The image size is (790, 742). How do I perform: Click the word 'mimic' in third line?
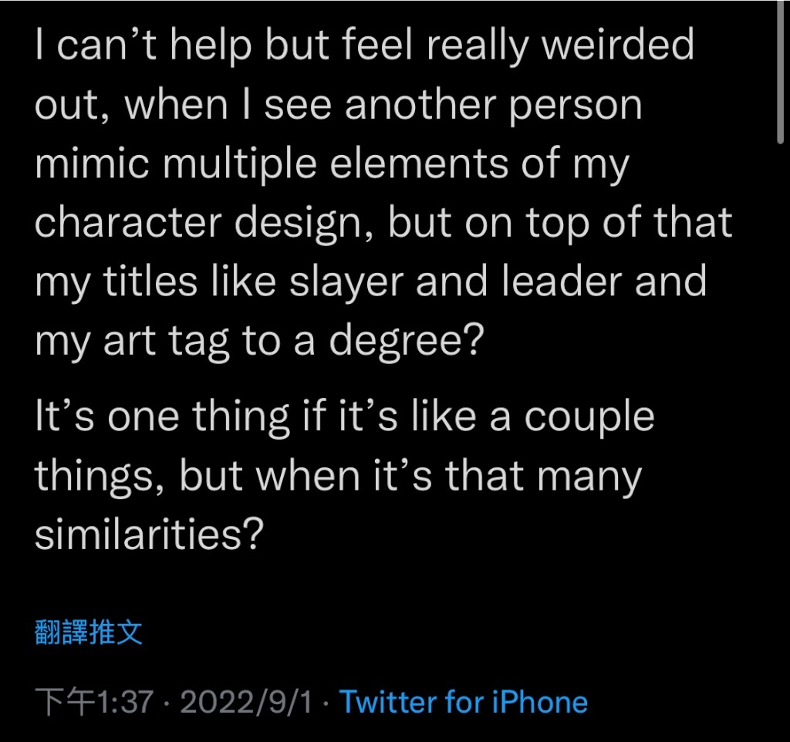click(92, 164)
